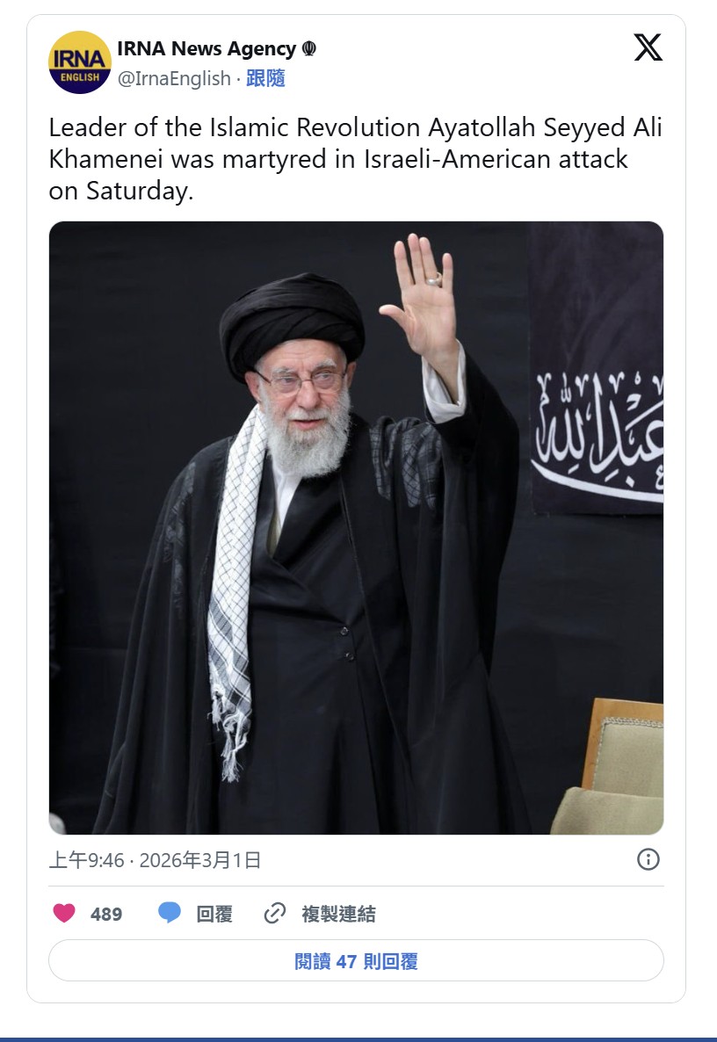Click the X logo on the post

point(648,47)
